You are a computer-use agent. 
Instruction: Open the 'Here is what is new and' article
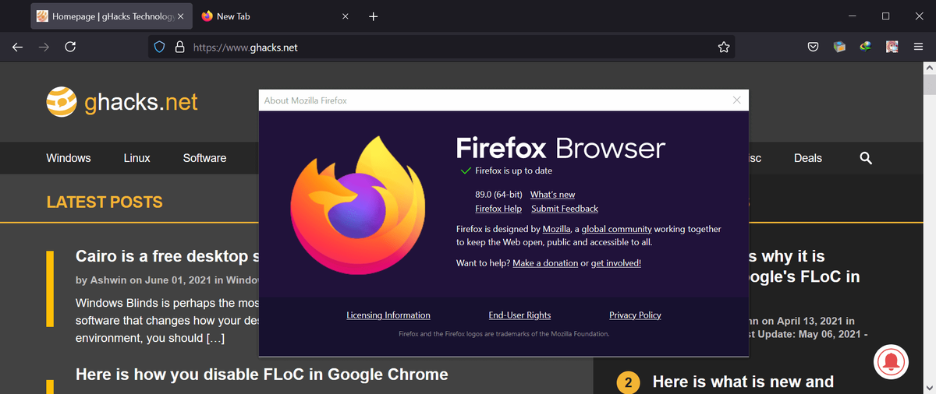click(743, 382)
